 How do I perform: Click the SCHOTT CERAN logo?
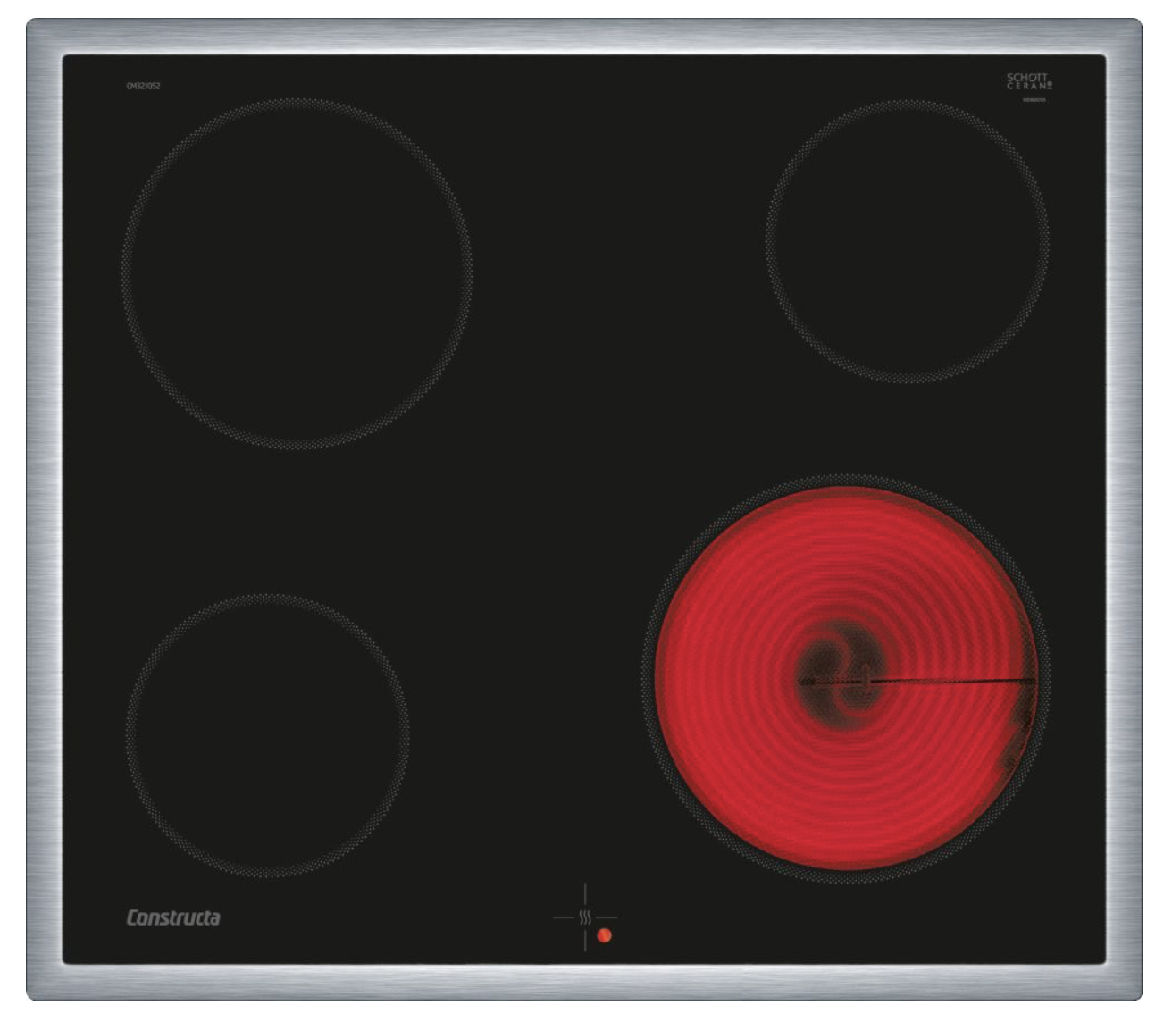(1029, 81)
